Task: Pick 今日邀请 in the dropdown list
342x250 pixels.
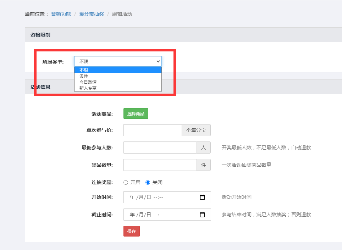Action: pos(118,82)
